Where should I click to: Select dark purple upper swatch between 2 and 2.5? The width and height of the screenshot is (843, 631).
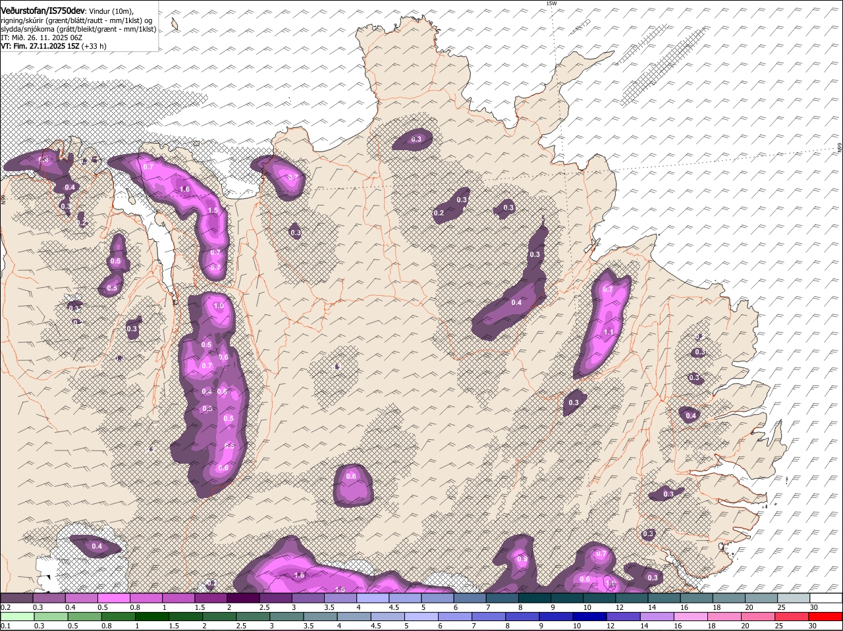click(243, 598)
